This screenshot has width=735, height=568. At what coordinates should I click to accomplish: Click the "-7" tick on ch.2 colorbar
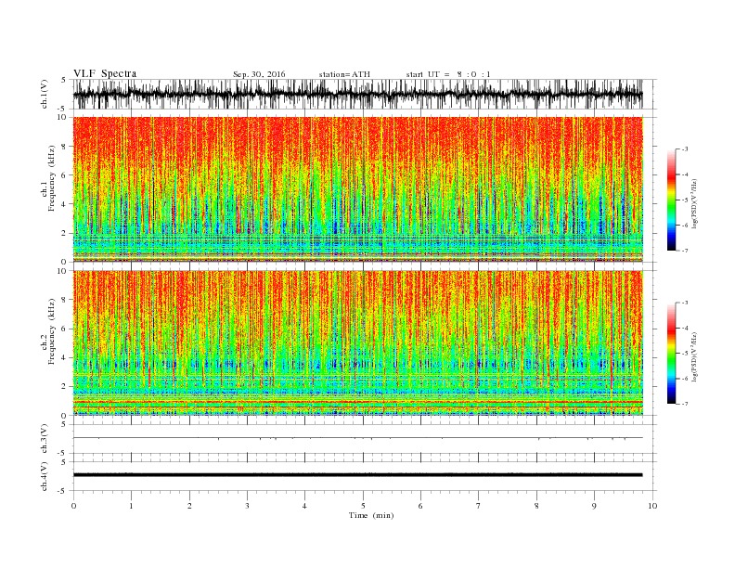click(x=684, y=404)
